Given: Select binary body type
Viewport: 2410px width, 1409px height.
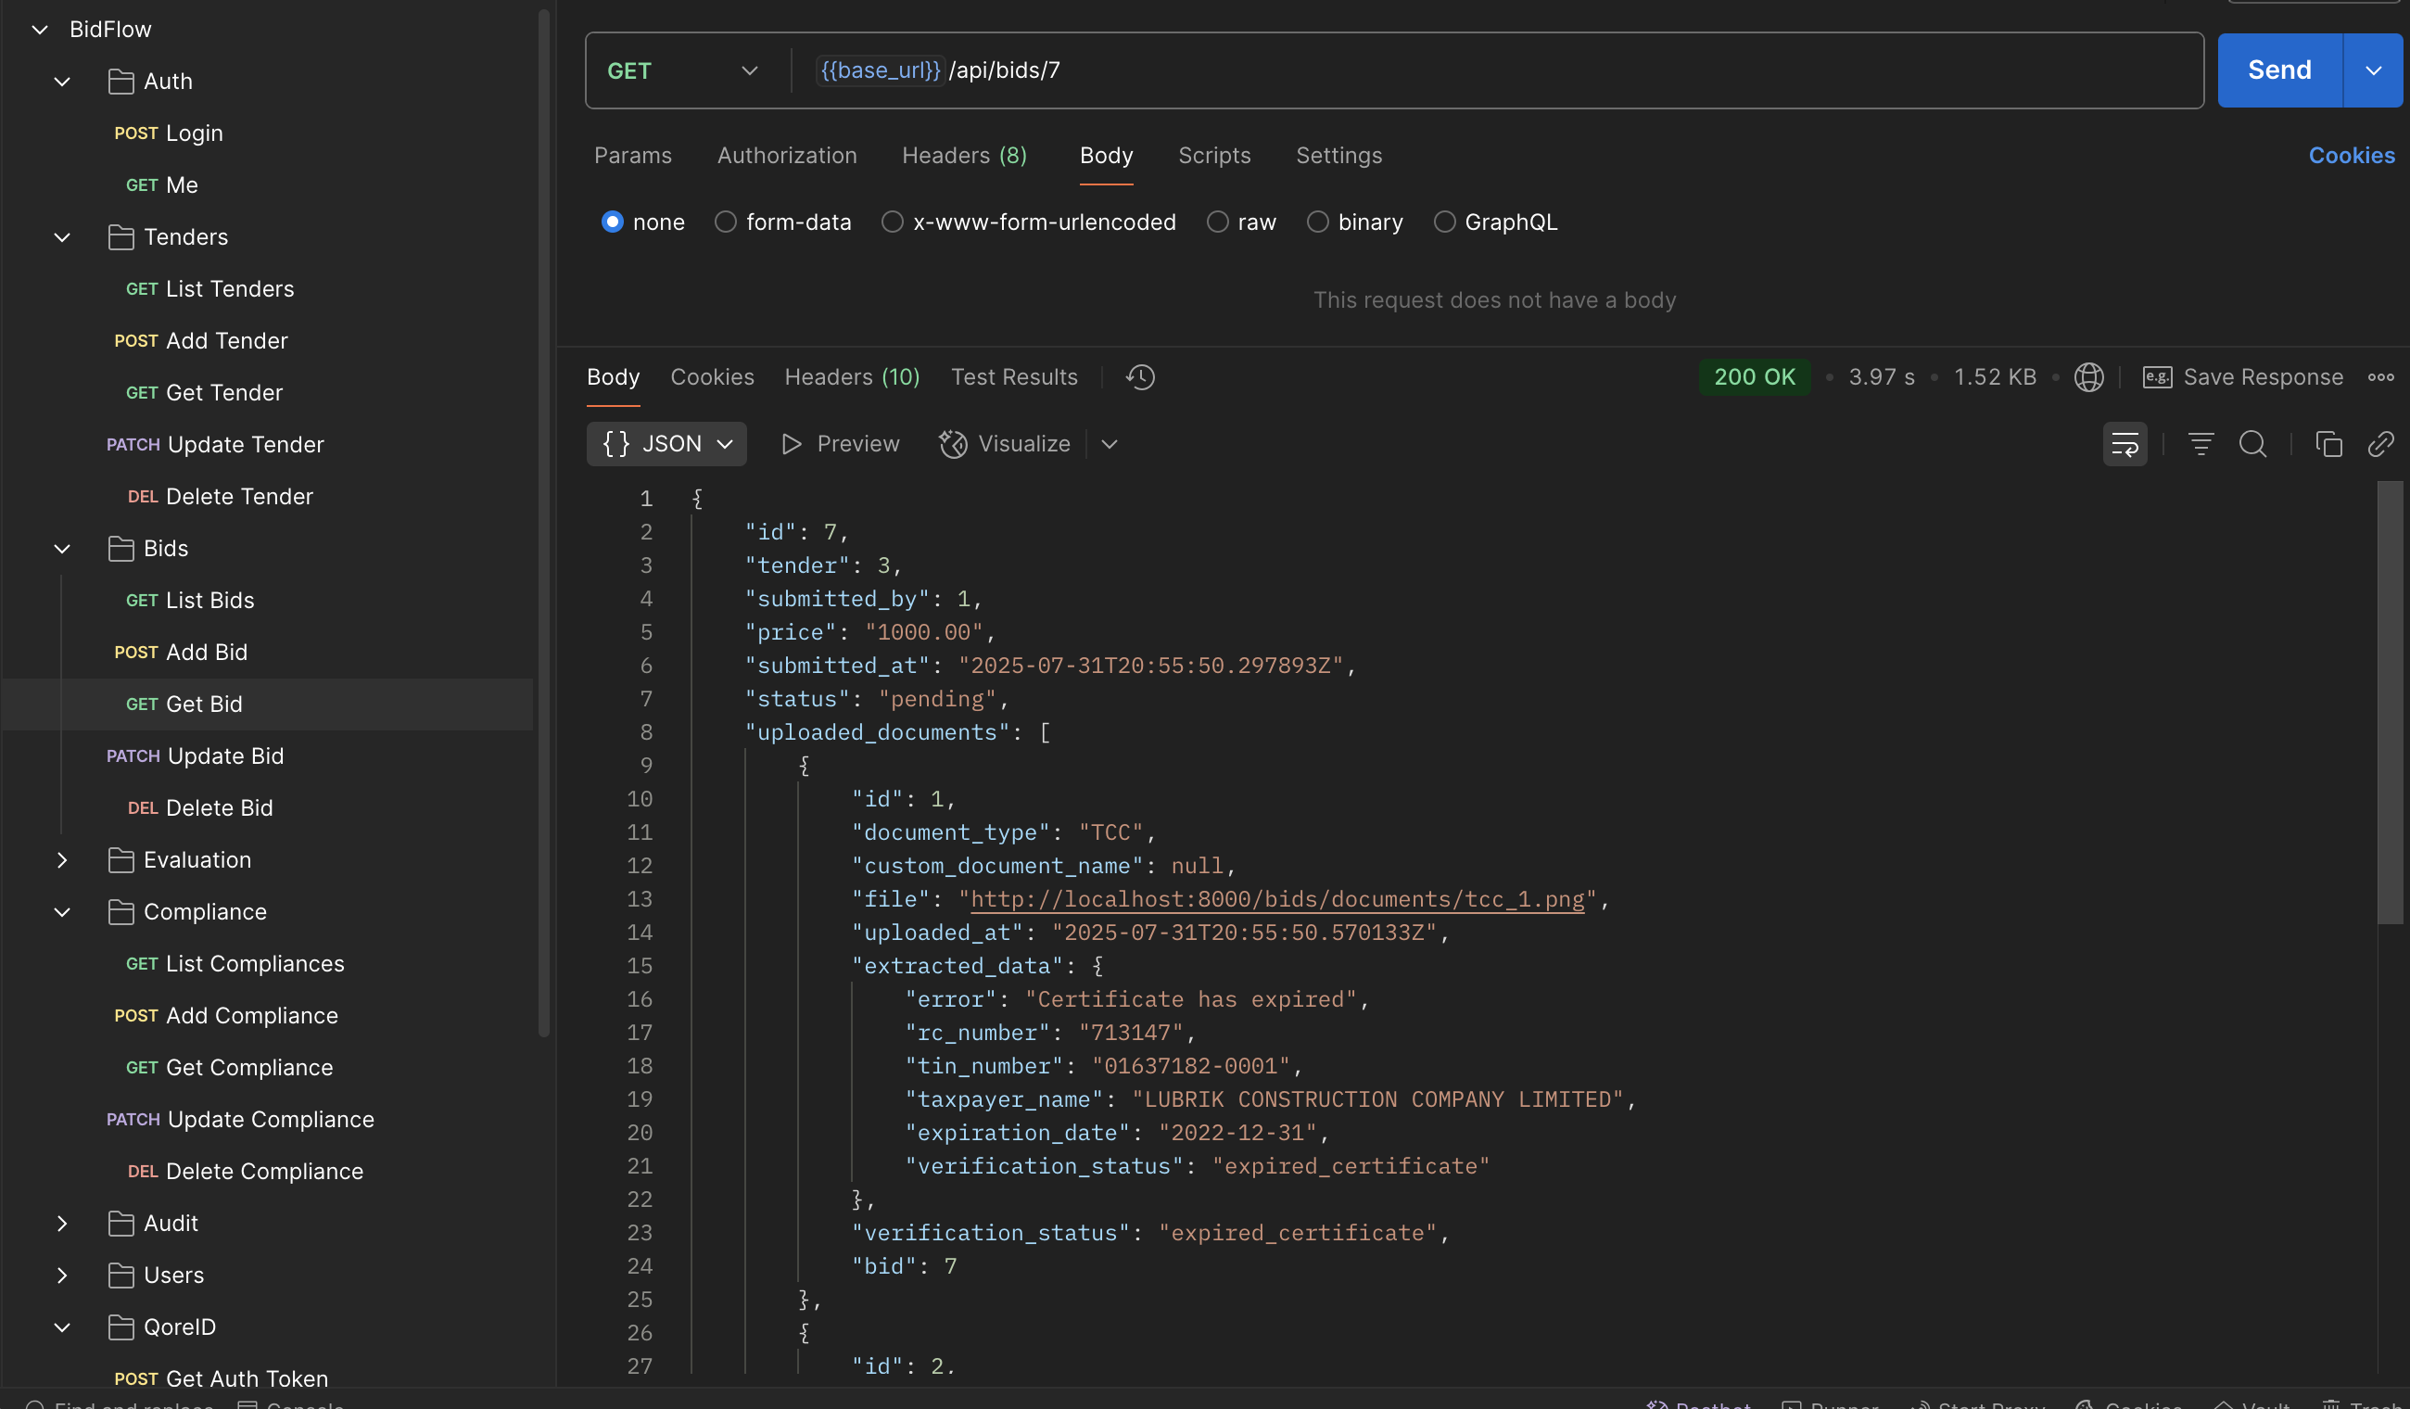Looking at the screenshot, I should point(1317,222).
